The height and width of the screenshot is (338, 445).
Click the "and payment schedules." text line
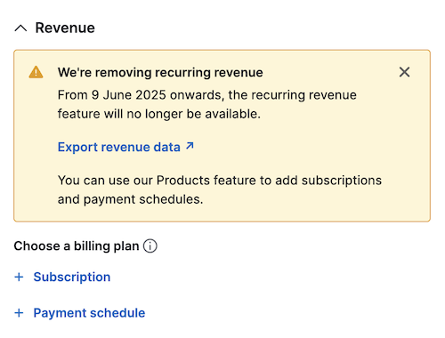click(x=130, y=199)
